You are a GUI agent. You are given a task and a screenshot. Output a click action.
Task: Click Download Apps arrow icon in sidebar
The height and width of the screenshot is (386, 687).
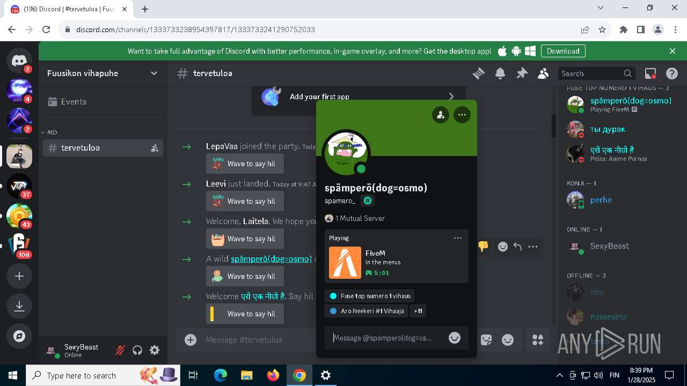(19, 306)
